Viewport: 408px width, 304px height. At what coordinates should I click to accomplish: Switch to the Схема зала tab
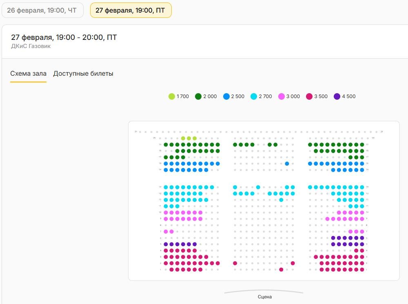tap(28, 74)
